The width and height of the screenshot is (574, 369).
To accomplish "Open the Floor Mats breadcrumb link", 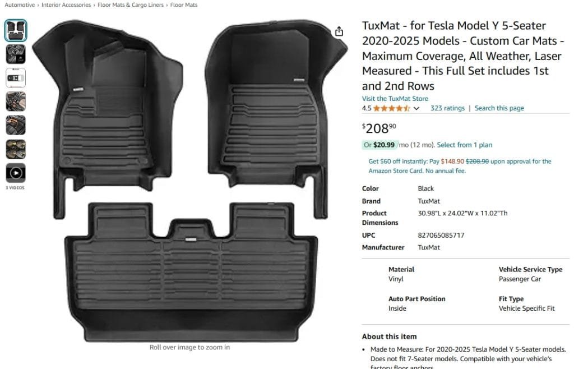I will click(184, 4).
